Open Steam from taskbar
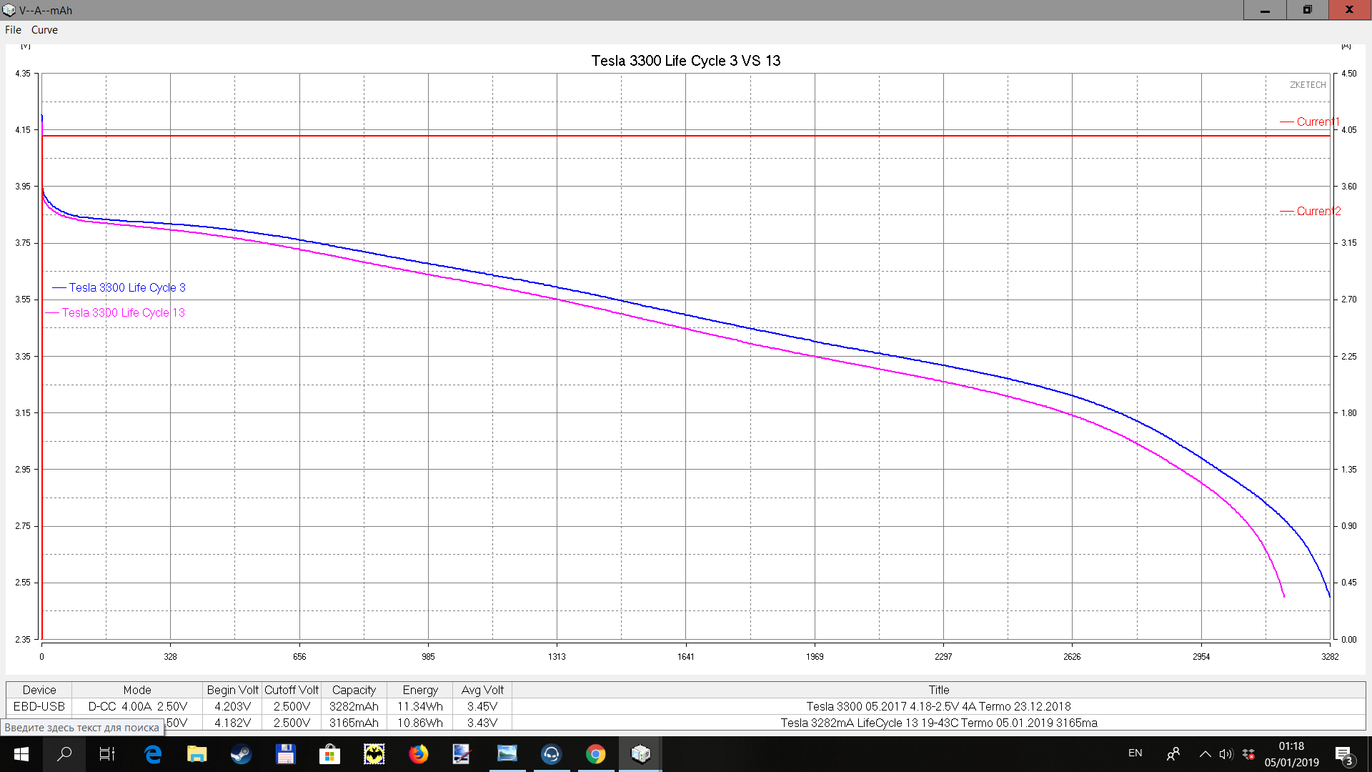This screenshot has height=772, width=1372. (x=241, y=754)
